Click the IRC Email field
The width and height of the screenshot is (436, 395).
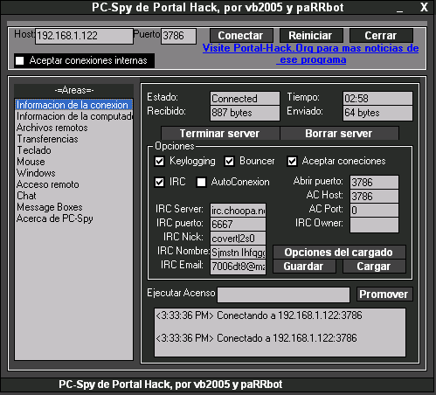[x=238, y=267]
